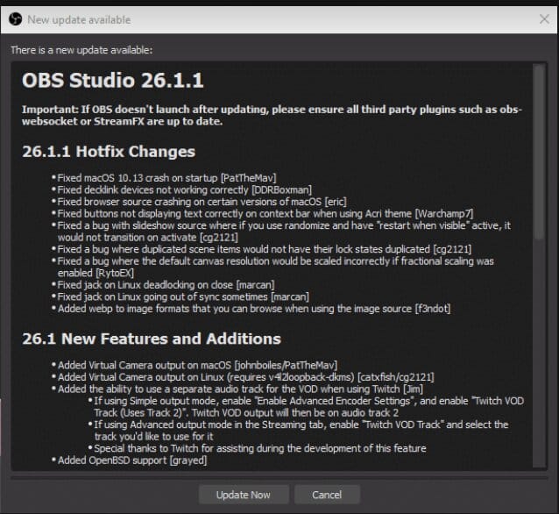Close the New update available dialog
The image size is (559, 514).
pyautogui.click(x=544, y=19)
